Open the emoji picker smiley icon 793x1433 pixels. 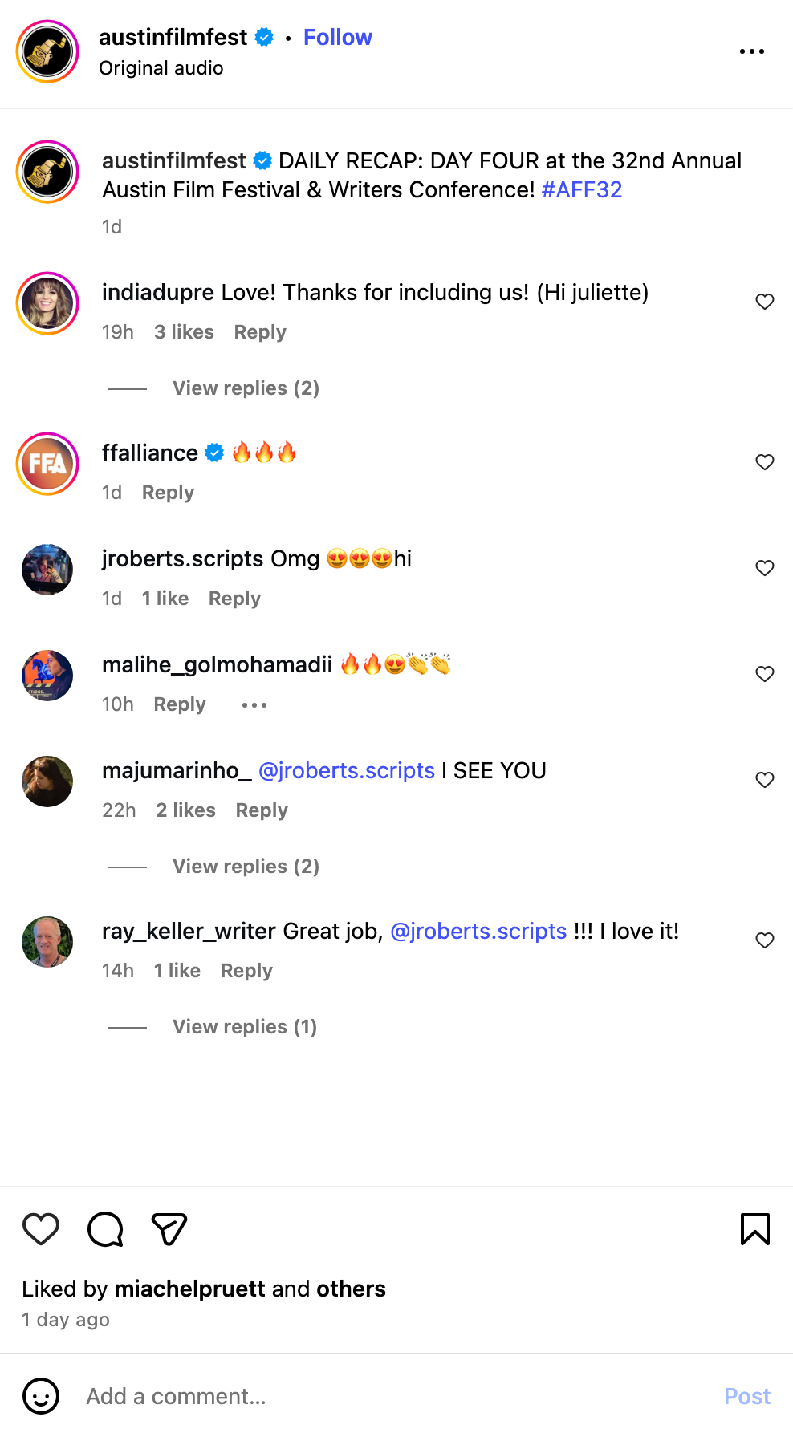point(41,1396)
